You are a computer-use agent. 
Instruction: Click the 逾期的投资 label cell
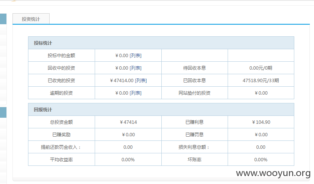tap(61, 93)
